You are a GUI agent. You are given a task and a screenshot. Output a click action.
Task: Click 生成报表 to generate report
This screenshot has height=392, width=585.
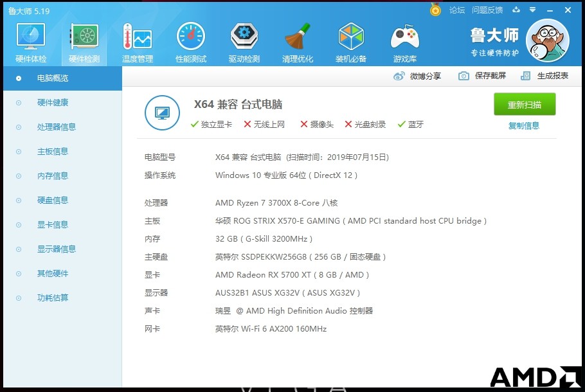pos(544,76)
